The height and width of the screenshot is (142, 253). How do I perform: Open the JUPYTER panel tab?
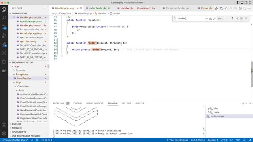(140, 103)
